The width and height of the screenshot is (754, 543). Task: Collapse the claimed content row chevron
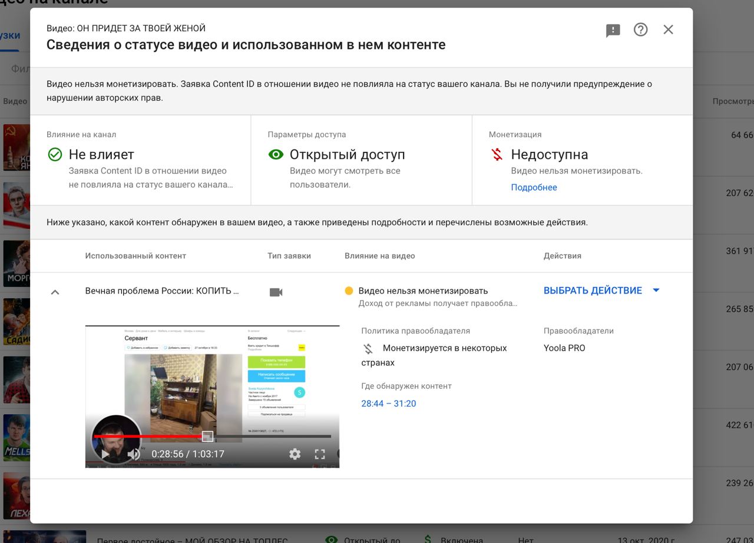point(55,292)
